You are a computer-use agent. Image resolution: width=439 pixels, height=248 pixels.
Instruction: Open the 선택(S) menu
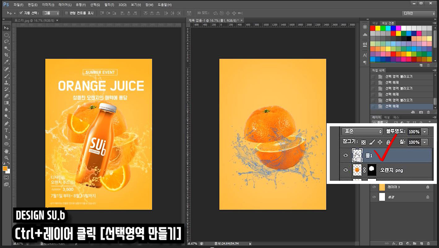click(x=95, y=5)
